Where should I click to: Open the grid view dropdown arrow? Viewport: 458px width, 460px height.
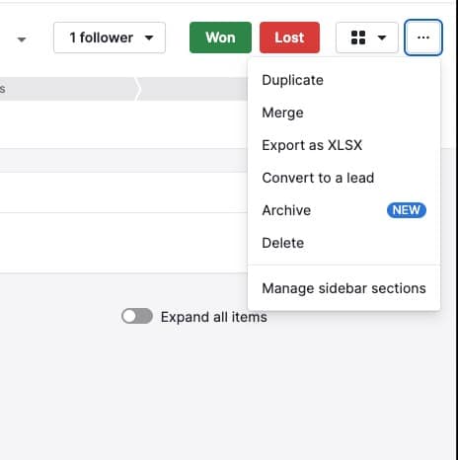[382, 38]
